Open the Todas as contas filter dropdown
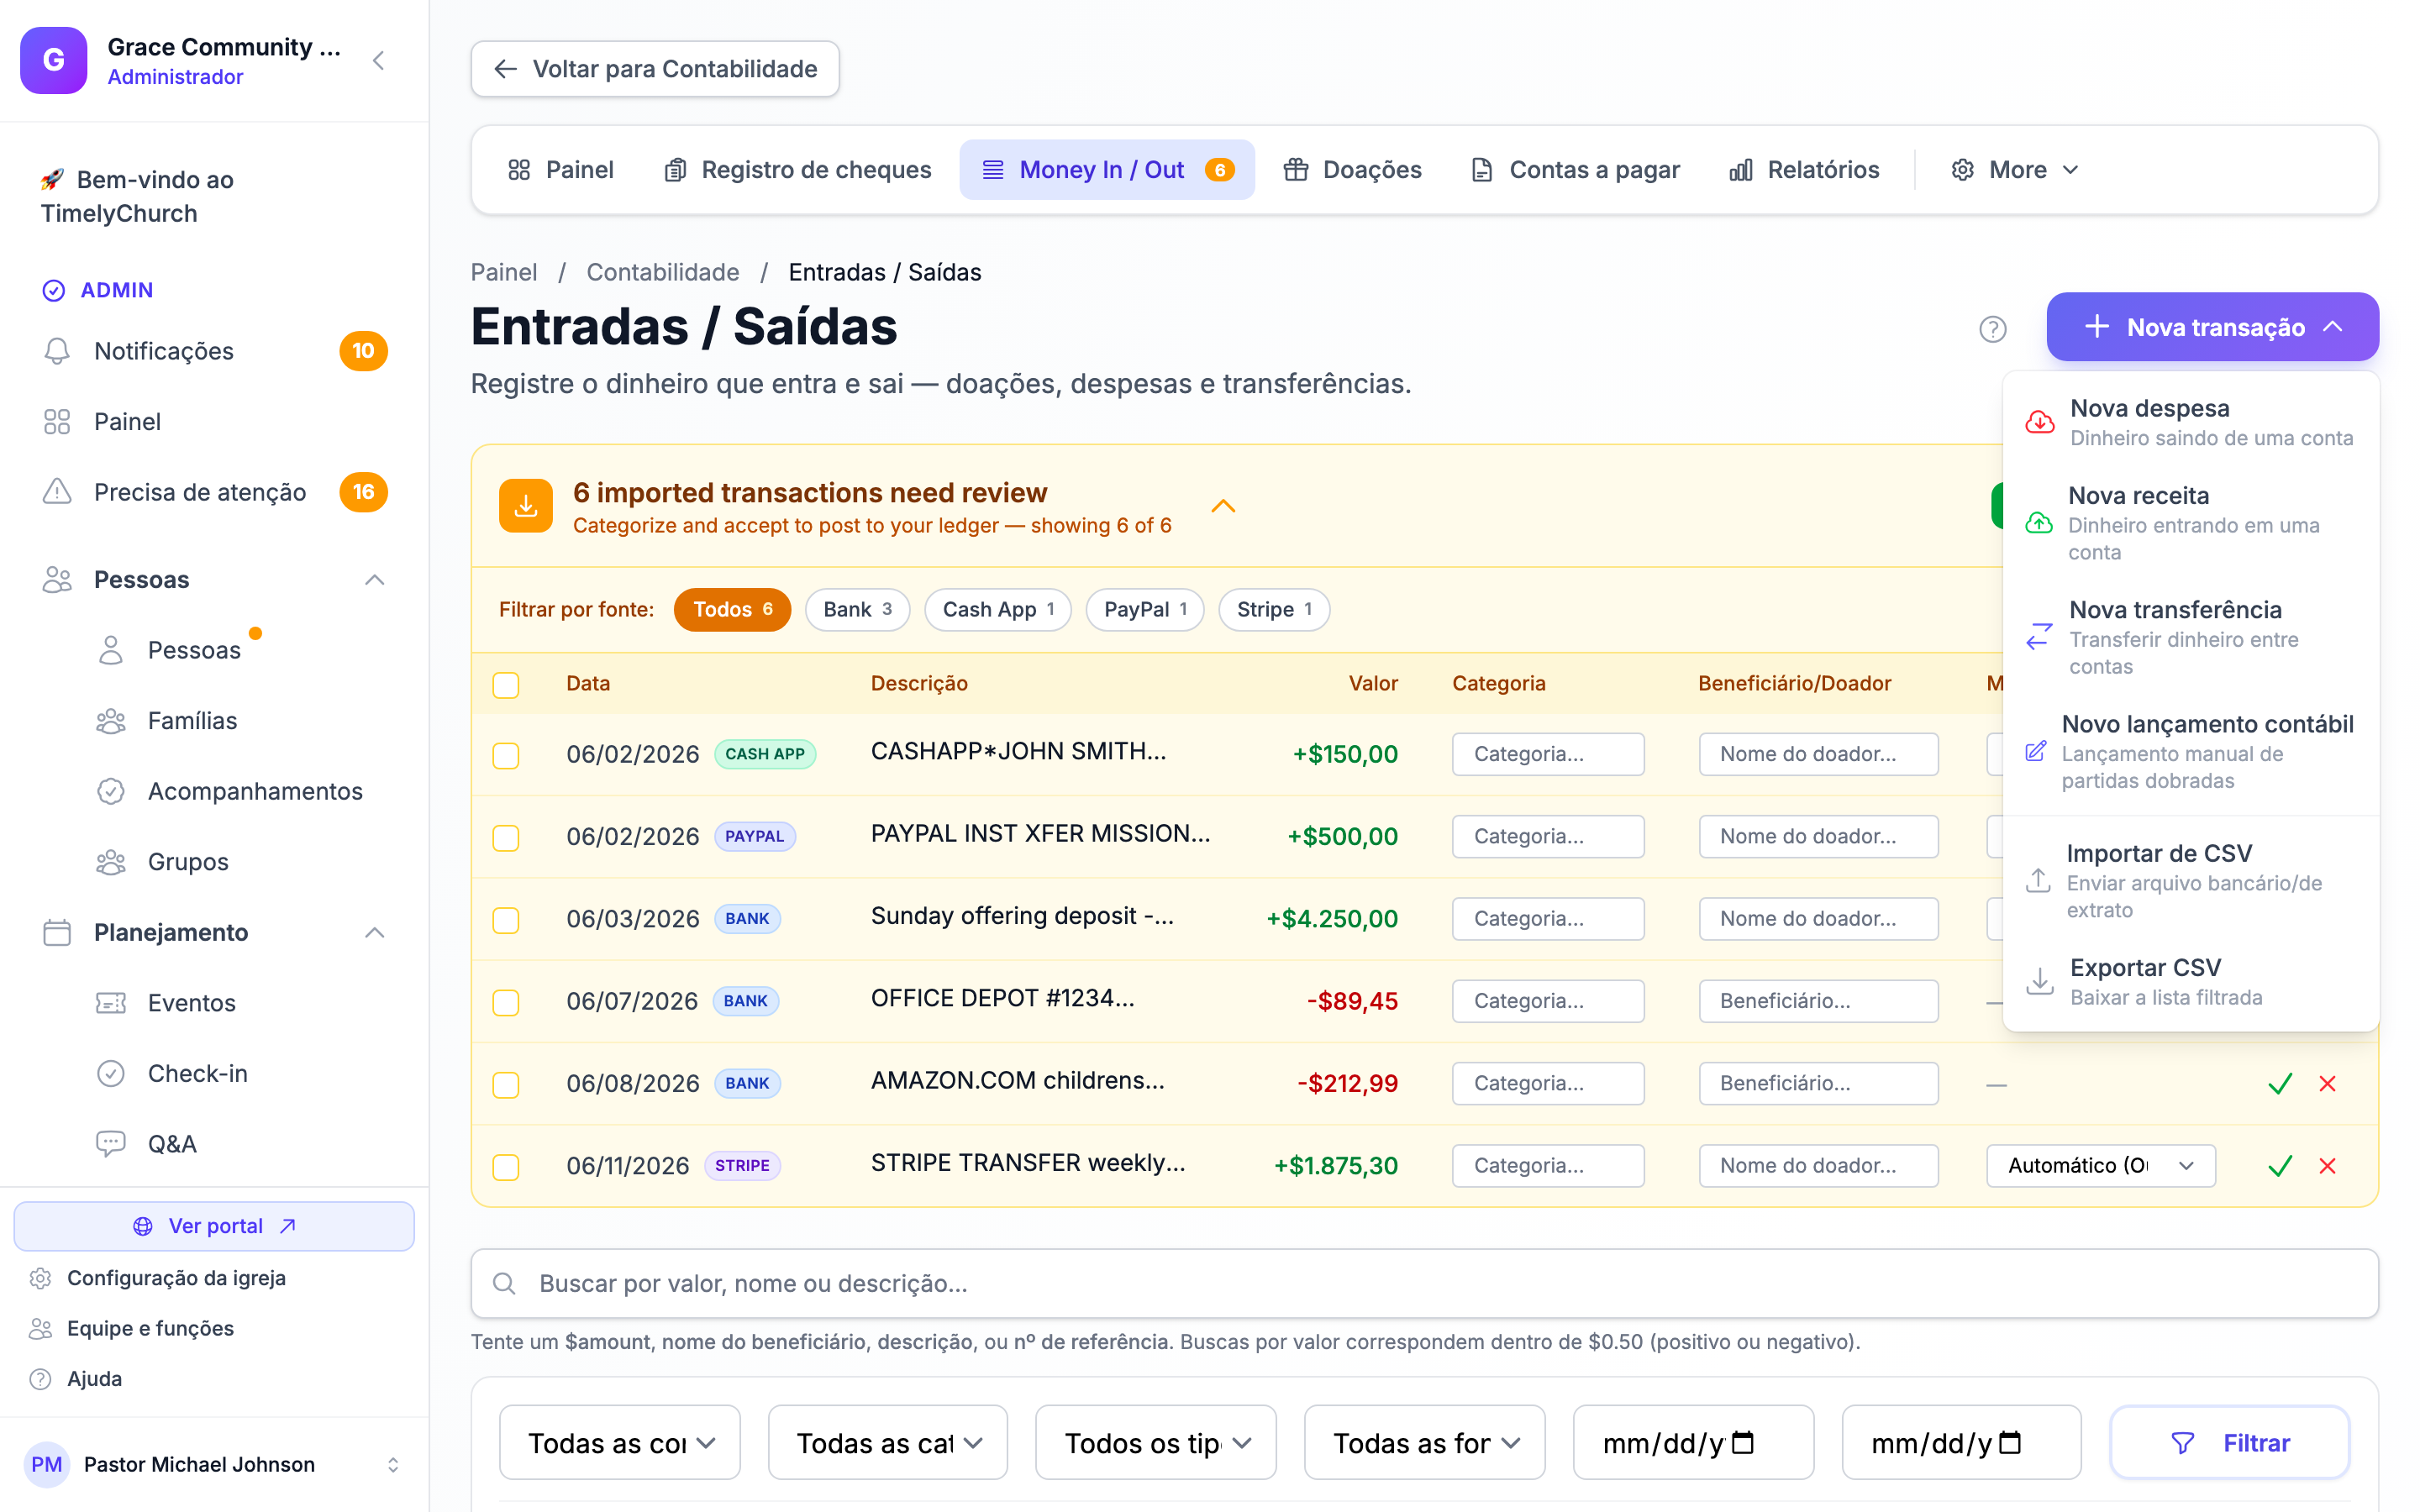 pos(620,1443)
